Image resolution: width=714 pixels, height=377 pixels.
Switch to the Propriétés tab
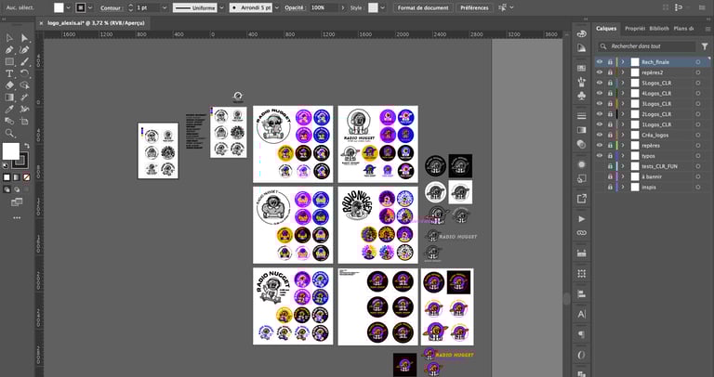[635, 28]
